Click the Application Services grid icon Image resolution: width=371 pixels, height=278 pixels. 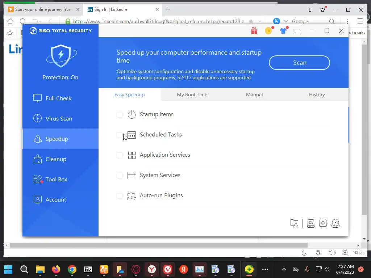(x=132, y=155)
